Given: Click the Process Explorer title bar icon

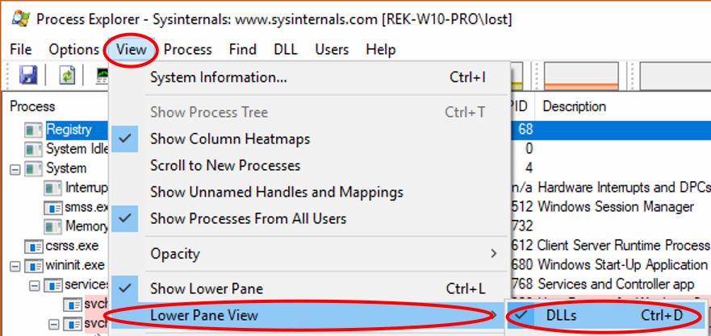Looking at the screenshot, I should (x=19, y=17).
